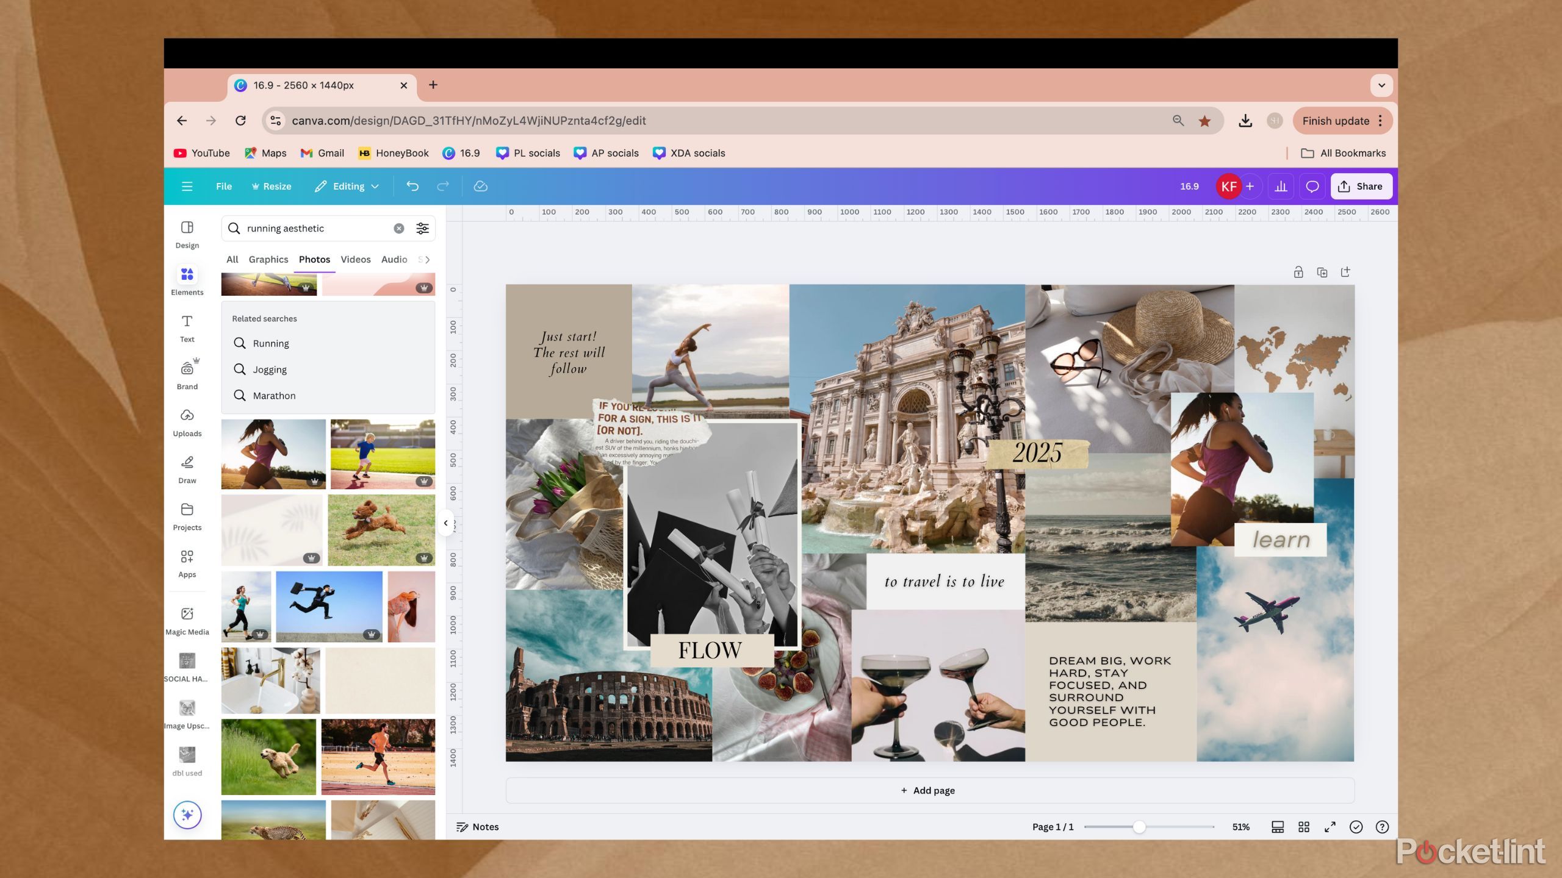The height and width of the screenshot is (878, 1562).
Task: Toggle the undo arrow button
Action: click(412, 185)
